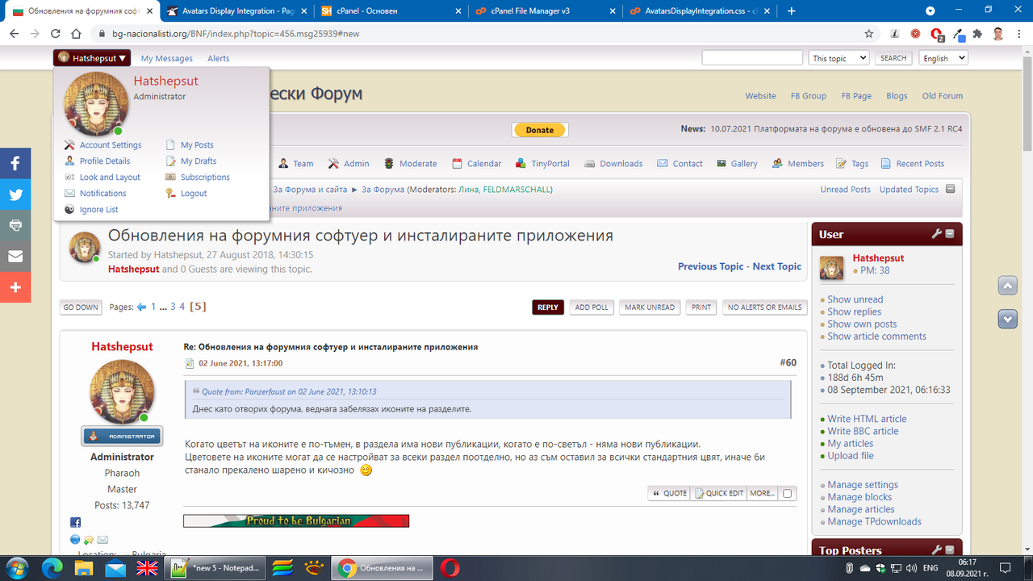Click the previous page arrow in pagination
Image resolution: width=1033 pixels, height=581 pixels.
(141, 307)
